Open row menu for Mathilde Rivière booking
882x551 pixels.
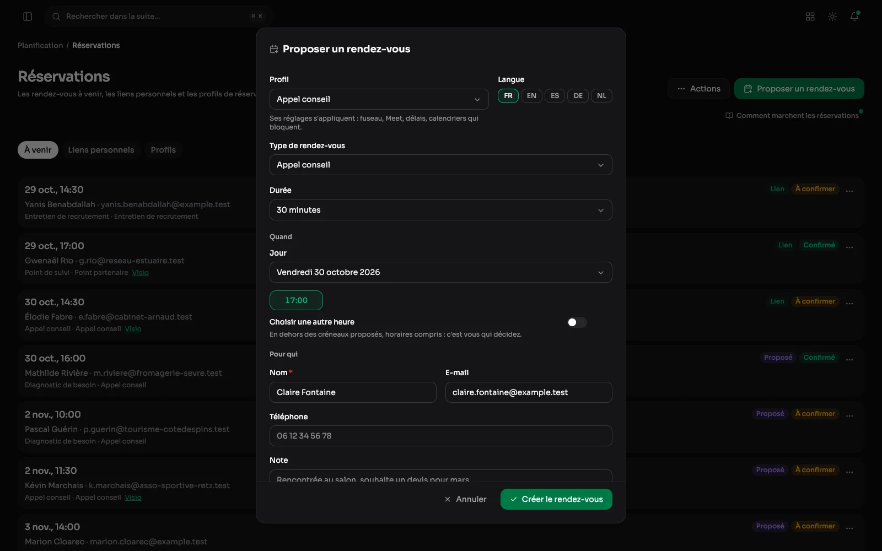click(849, 360)
